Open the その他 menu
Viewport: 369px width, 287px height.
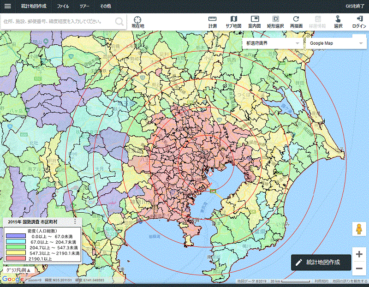(x=105, y=6)
